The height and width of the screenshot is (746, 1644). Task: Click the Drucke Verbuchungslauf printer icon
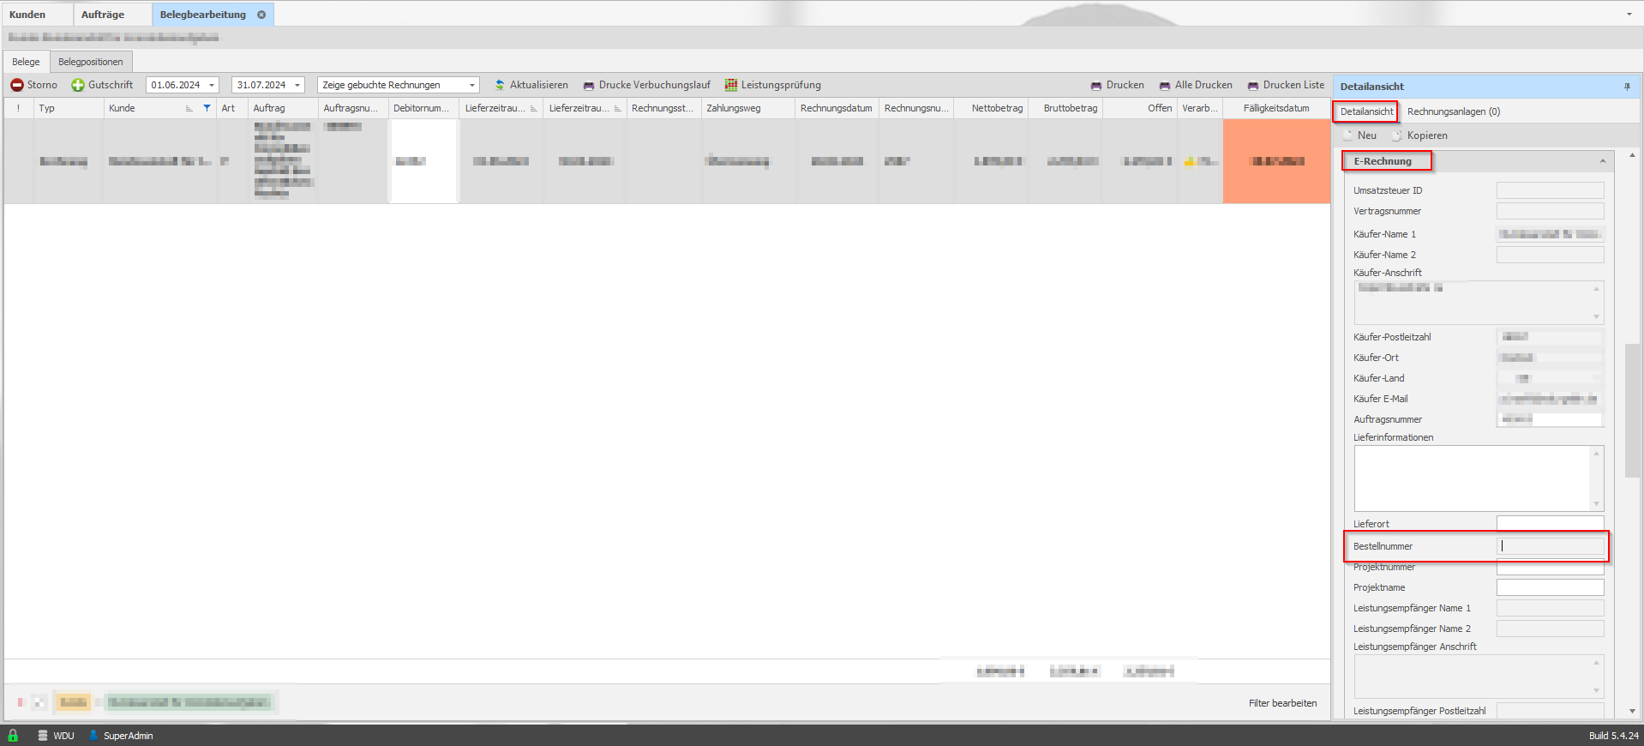tap(589, 86)
